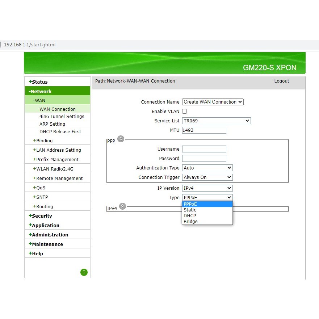This screenshot has width=319, height=319.
Task: Click the green help question mark icon
Action: (x=84, y=272)
